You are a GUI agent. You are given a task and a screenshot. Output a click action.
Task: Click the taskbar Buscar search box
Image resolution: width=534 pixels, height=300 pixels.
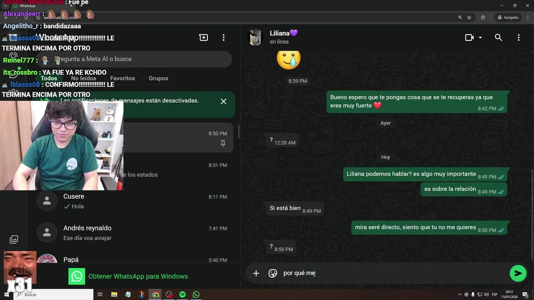coord(53,295)
